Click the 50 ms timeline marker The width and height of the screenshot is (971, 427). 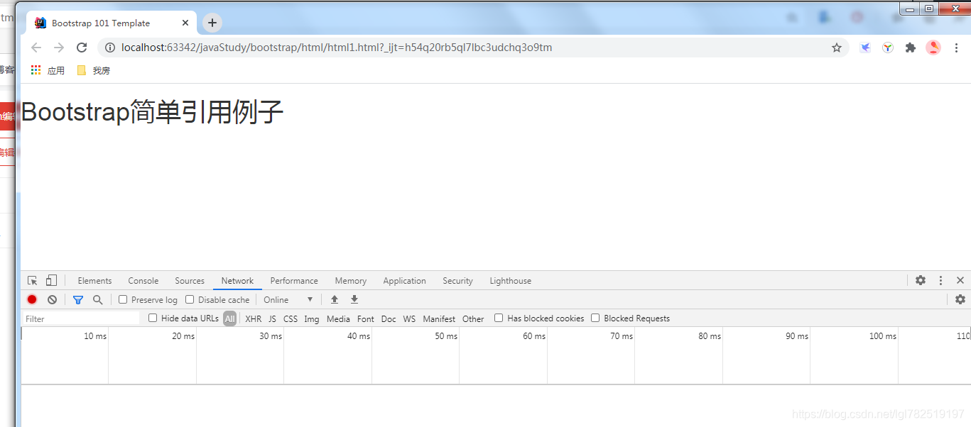pyautogui.click(x=446, y=335)
